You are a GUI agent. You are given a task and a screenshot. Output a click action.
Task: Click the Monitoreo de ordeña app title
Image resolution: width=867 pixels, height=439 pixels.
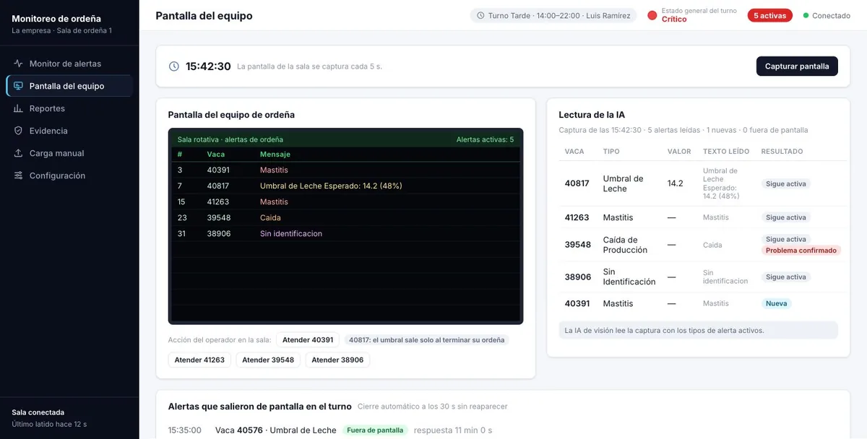pyautogui.click(x=56, y=19)
